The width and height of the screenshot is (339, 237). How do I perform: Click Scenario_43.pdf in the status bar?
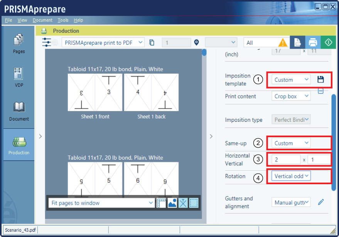20,230
